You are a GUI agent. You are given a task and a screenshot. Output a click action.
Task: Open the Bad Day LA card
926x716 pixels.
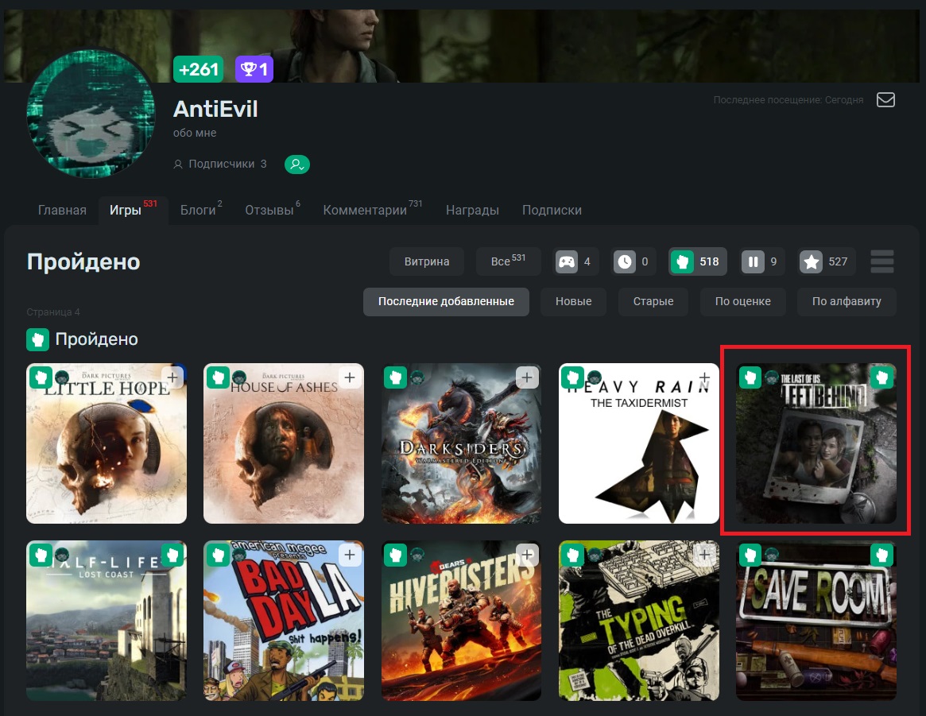point(284,621)
